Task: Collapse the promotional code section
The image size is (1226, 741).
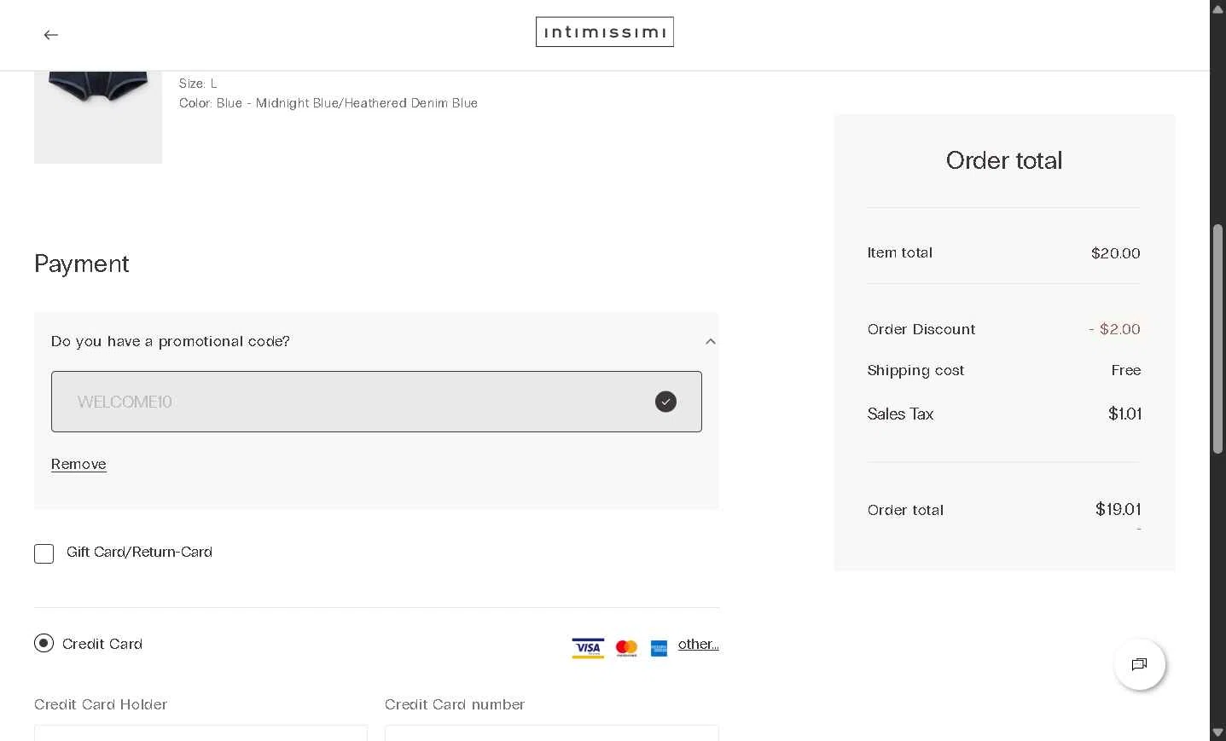Action: click(710, 341)
